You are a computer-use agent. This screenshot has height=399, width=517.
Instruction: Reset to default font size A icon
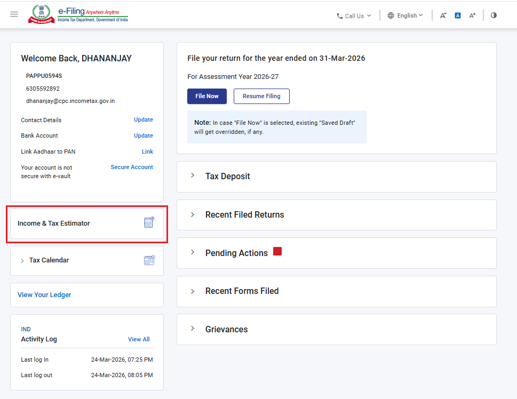pos(458,15)
